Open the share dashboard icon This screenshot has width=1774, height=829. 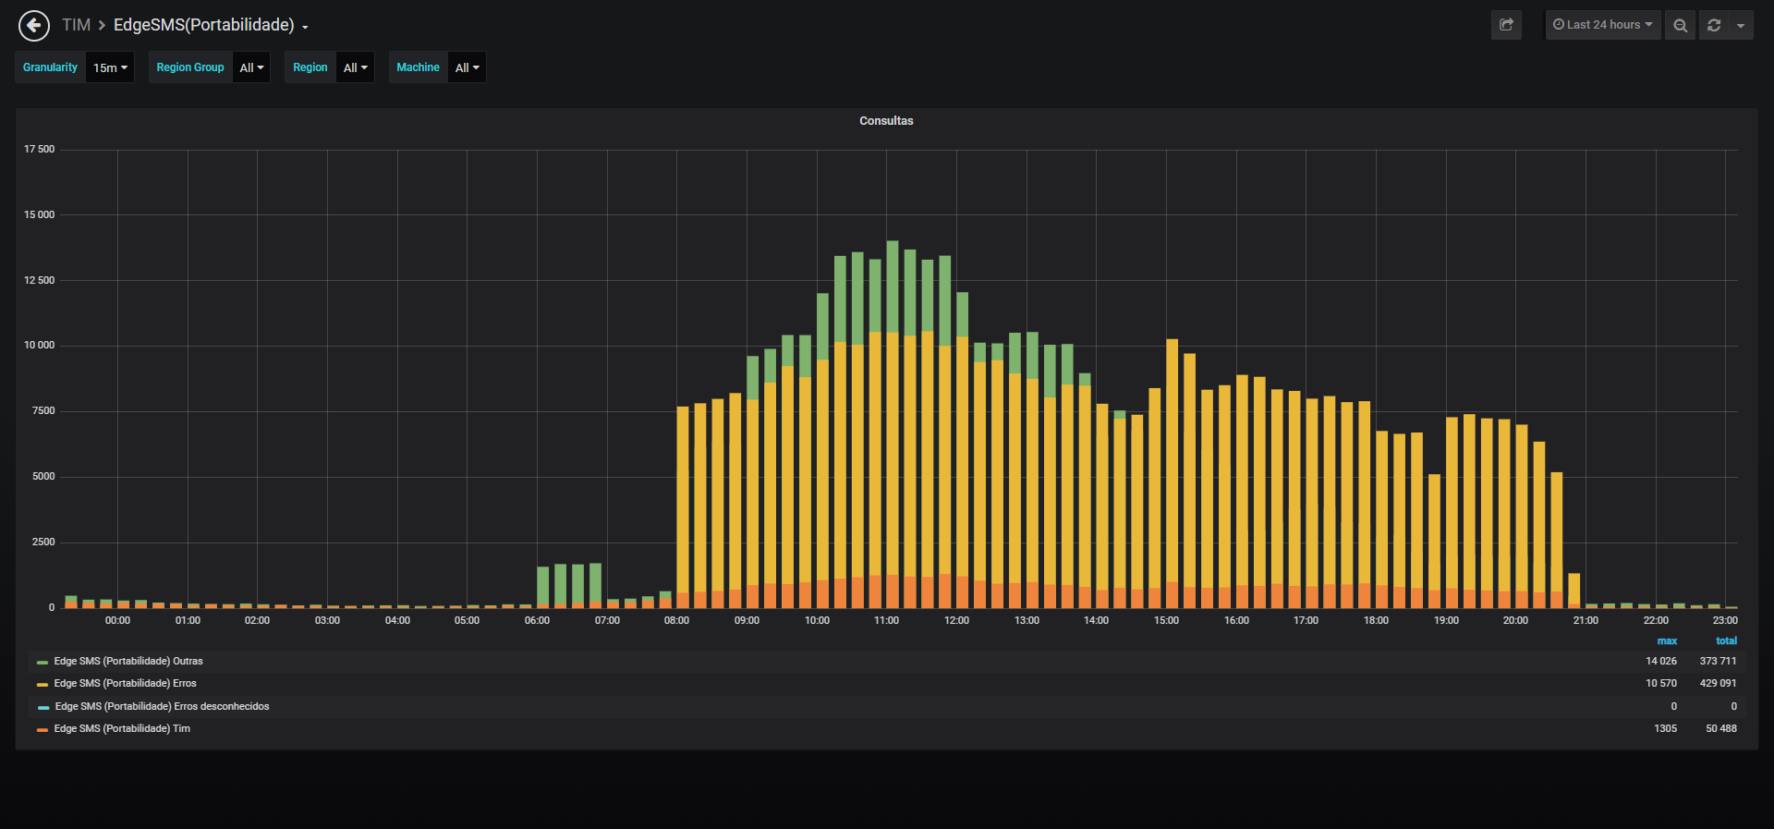pyautogui.click(x=1506, y=25)
